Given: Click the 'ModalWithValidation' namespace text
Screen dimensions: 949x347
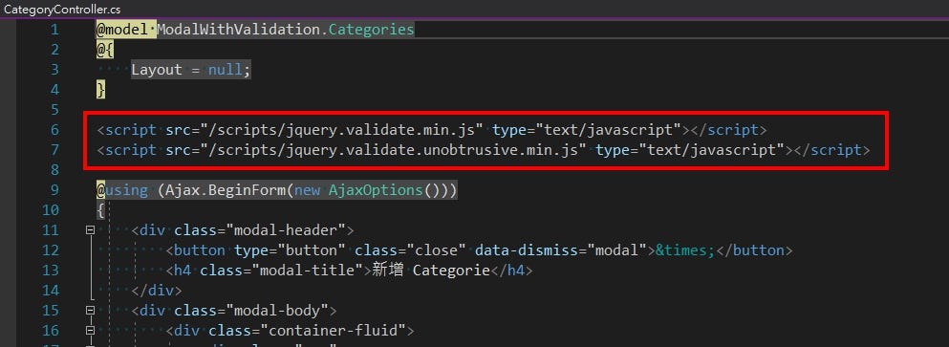Looking at the screenshot, I should click(x=239, y=30).
